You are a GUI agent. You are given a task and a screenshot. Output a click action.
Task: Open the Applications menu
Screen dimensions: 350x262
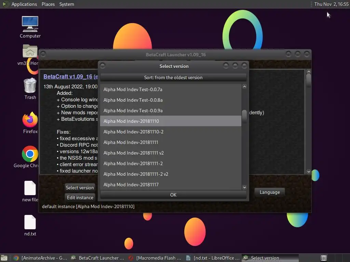[x=24, y=4]
